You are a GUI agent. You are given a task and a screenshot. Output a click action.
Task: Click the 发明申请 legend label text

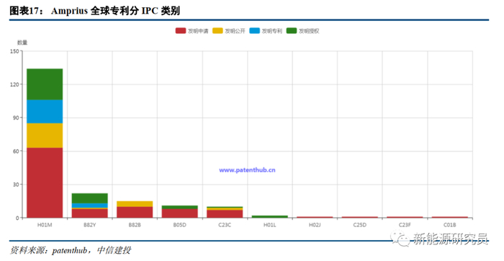pos(198,31)
